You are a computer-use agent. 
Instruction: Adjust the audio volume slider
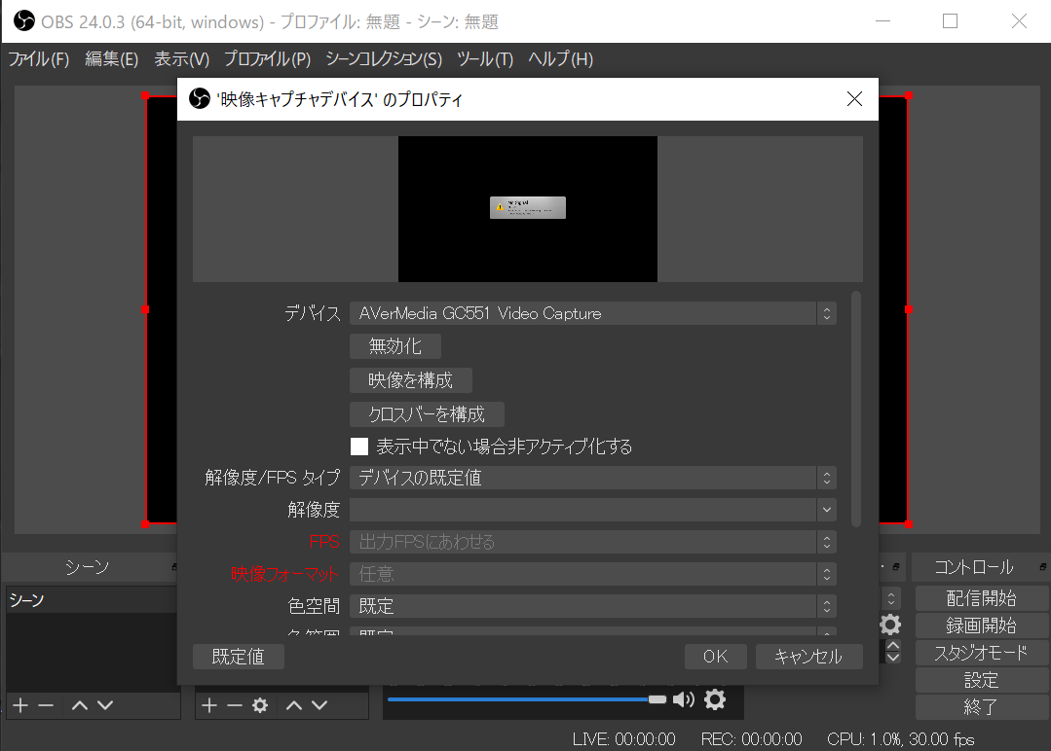[527, 699]
